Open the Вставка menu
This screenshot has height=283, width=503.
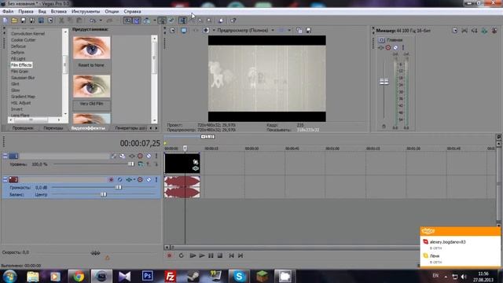(59, 11)
